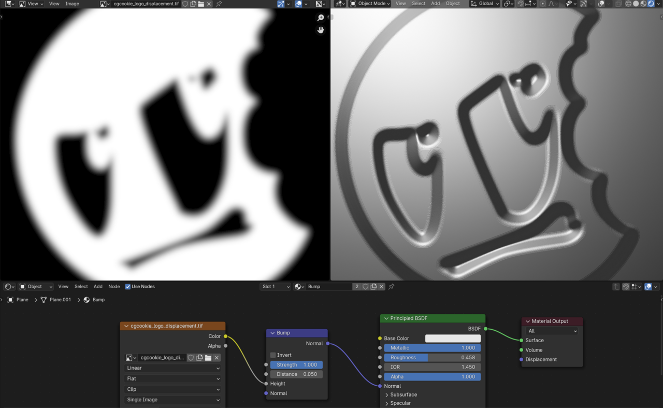
Task: Open the material browse sphere icon dropdown
Action: pos(299,286)
